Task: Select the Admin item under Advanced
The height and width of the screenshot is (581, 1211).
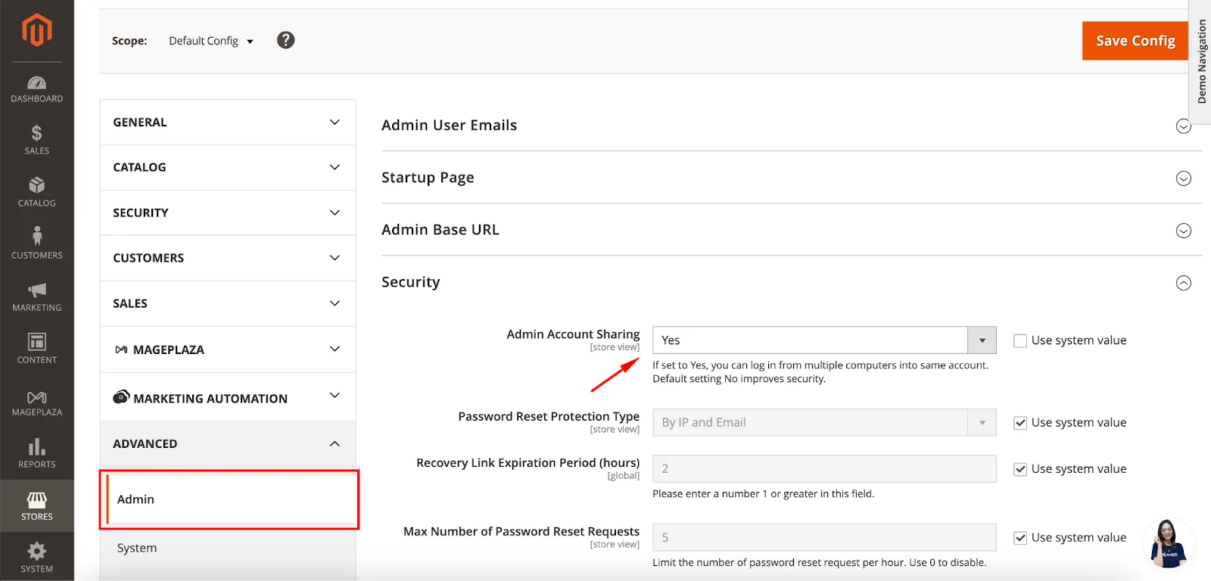Action: coord(229,499)
